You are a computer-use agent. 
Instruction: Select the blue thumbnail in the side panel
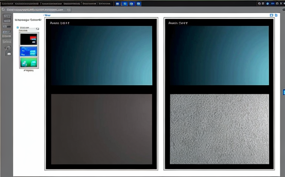point(29,51)
